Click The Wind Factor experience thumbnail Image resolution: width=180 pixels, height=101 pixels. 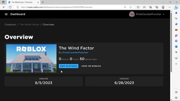pyautogui.click(x=31, y=58)
